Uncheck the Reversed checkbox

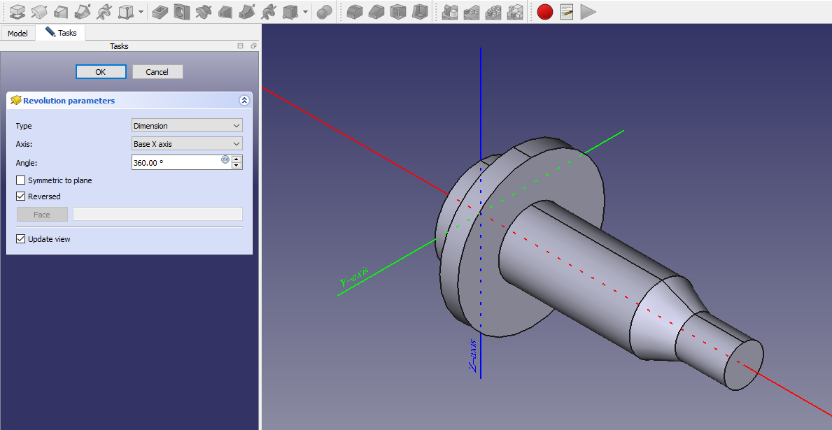pos(21,196)
